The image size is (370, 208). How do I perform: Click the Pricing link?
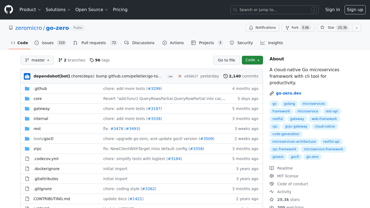(120, 10)
